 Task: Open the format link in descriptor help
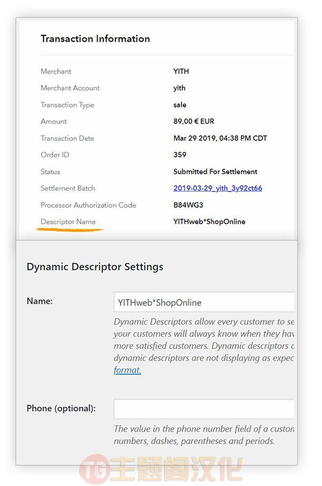(127, 370)
